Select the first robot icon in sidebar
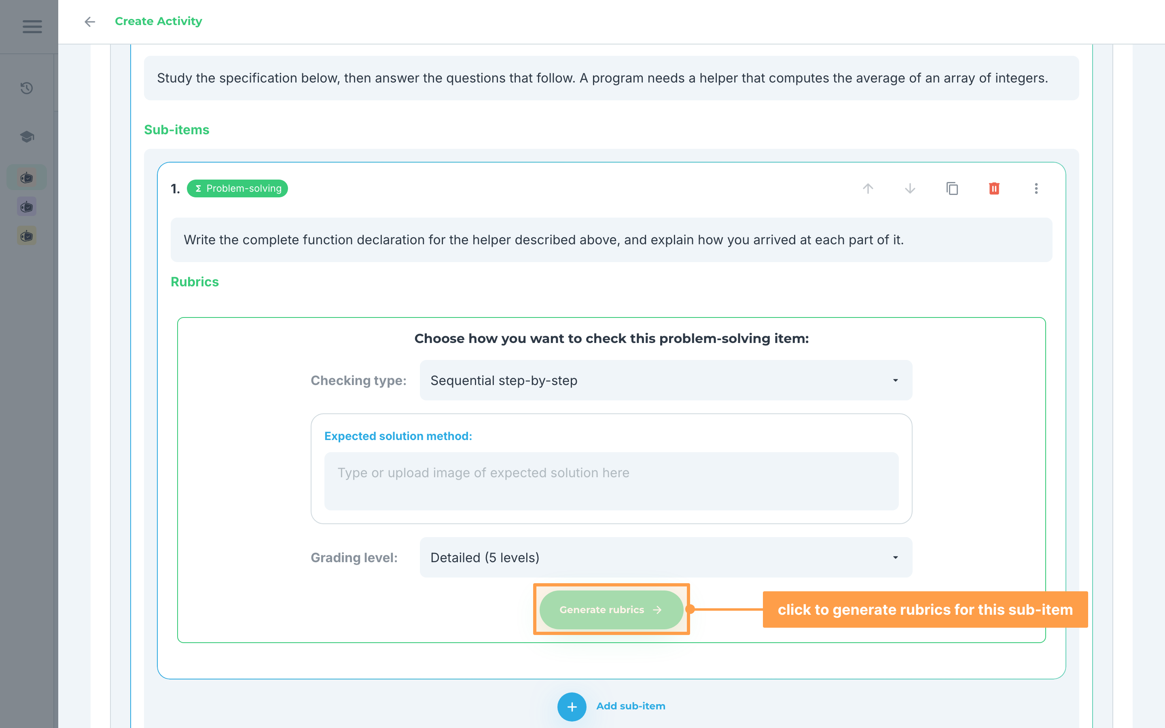The width and height of the screenshot is (1165, 728). coord(26,178)
